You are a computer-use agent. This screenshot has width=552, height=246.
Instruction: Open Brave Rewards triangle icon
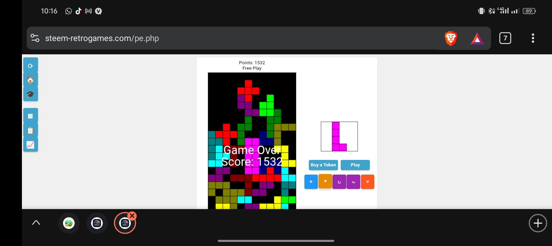(477, 39)
